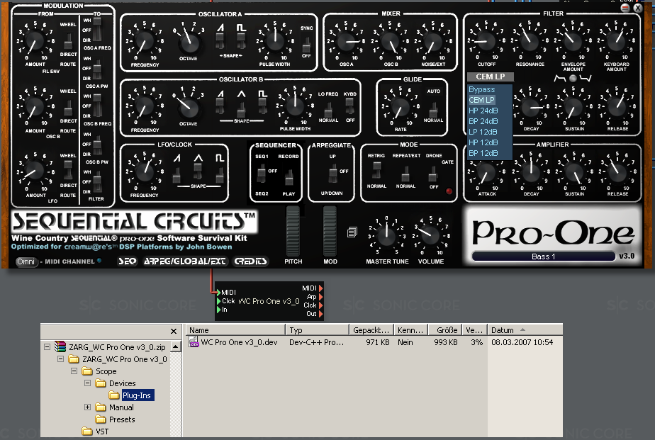
Task: Expand the Manual folder node
Action: (87, 407)
